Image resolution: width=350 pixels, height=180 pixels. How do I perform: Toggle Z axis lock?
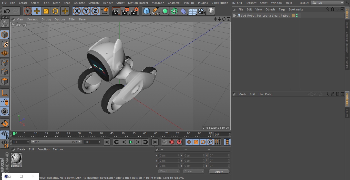pyautogui.click(x=95, y=11)
